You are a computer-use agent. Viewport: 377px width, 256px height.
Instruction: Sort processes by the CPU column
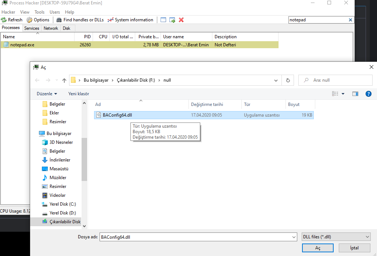101,37
